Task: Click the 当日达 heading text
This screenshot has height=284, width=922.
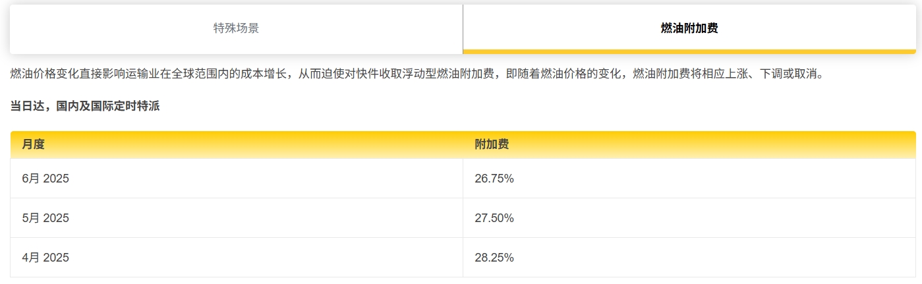Action: pyautogui.click(x=27, y=106)
